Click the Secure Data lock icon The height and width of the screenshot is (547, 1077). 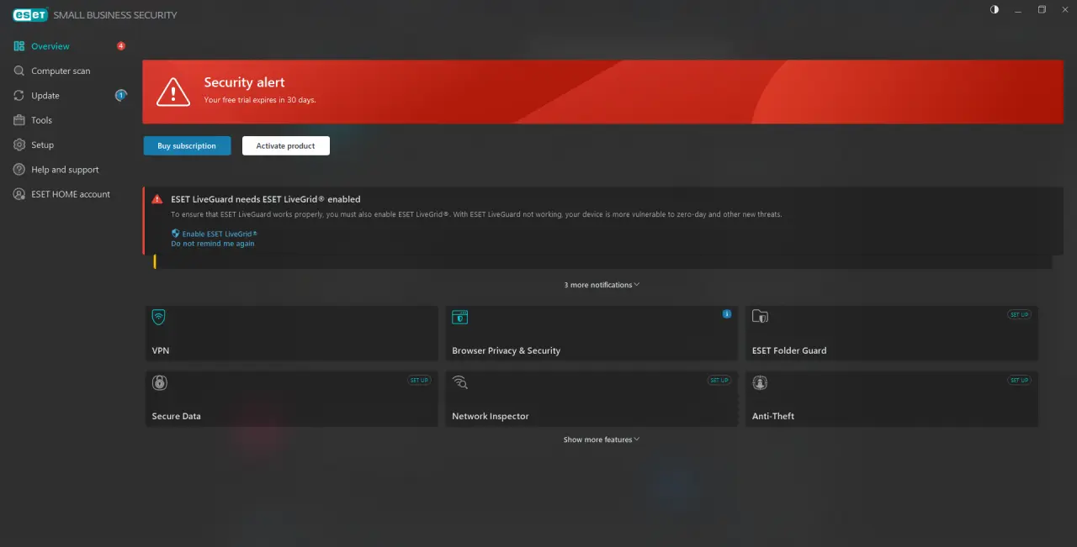click(x=159, y=382)
